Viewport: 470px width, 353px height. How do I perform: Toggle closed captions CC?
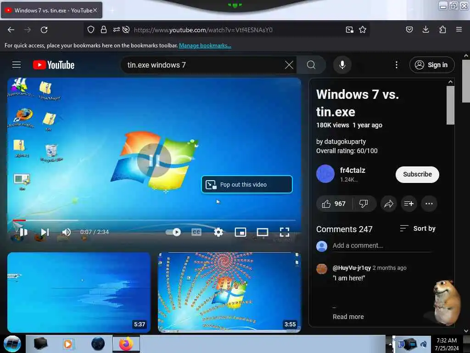[196, 232]
